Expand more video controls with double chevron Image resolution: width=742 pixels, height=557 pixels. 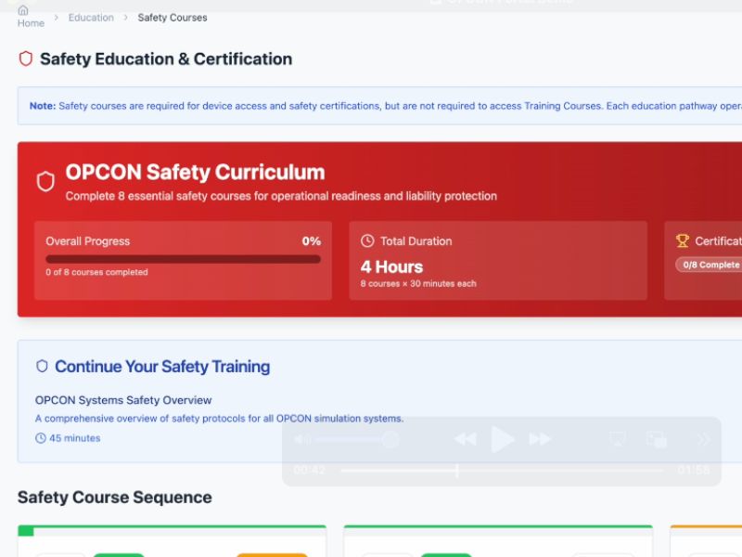[x=703, y=439]
